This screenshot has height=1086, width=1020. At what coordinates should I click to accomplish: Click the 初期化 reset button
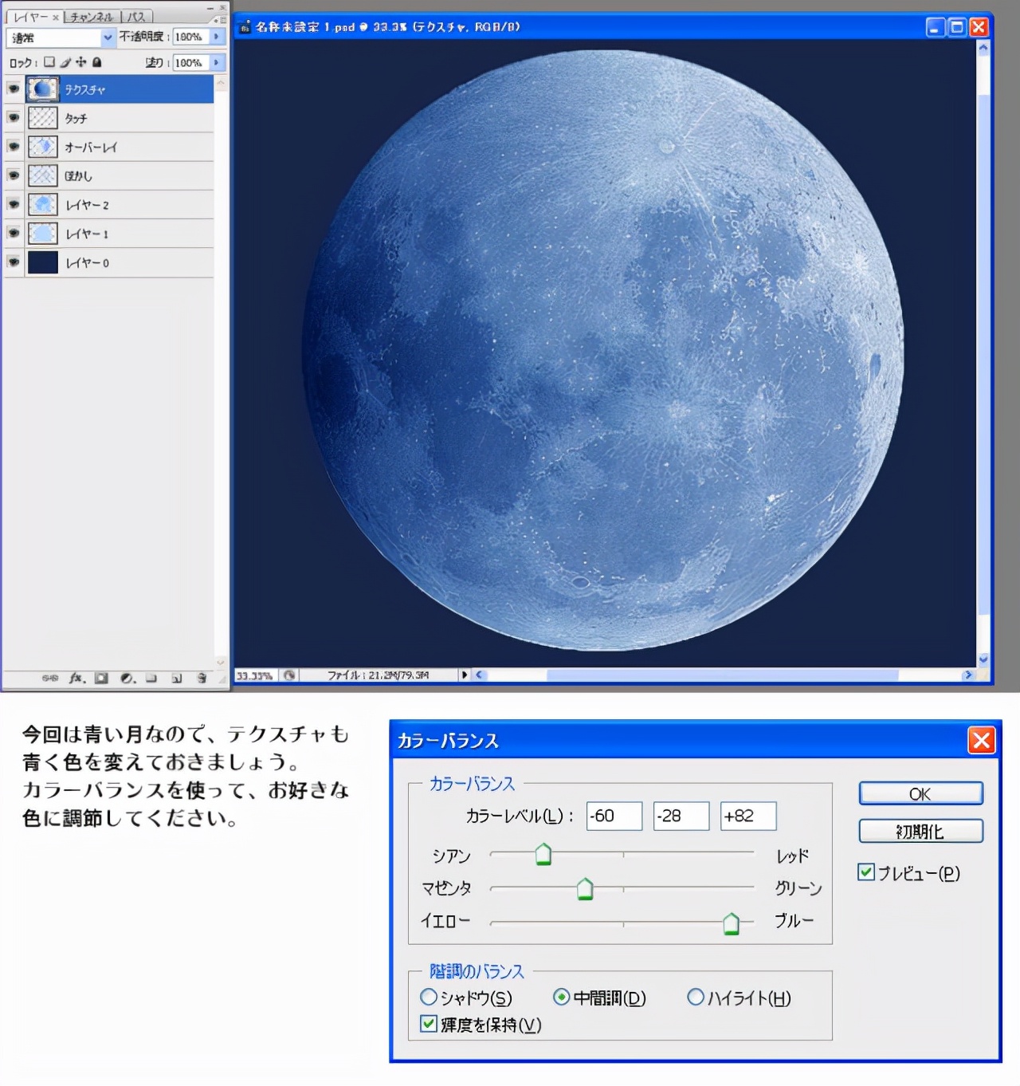pos(920,831)
